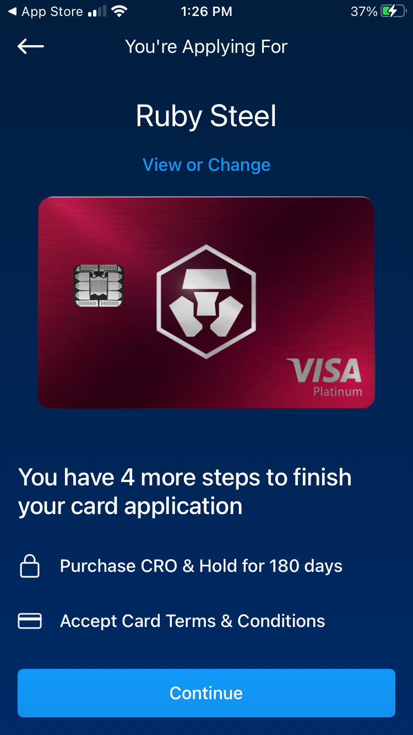Tap the padlock icon beside Purchase CRO
The image size is (413, 735).
click(x=30, y=566)
